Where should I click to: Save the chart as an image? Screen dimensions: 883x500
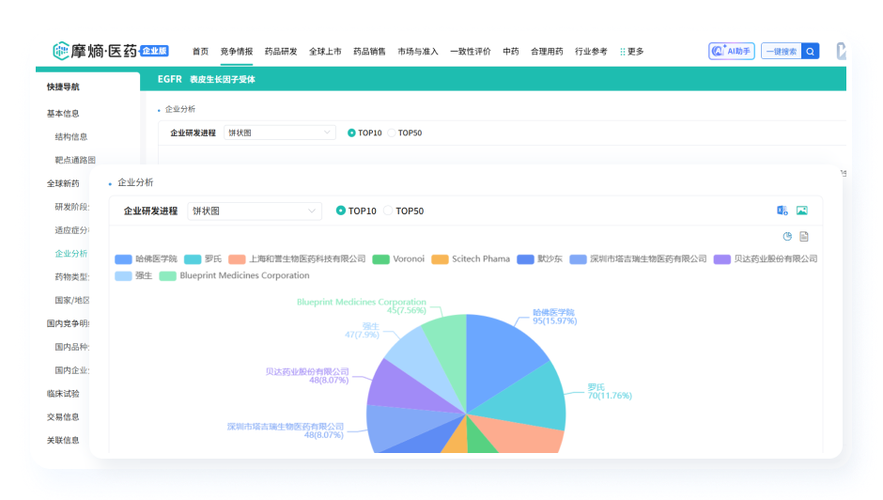(x=802, y=211)
